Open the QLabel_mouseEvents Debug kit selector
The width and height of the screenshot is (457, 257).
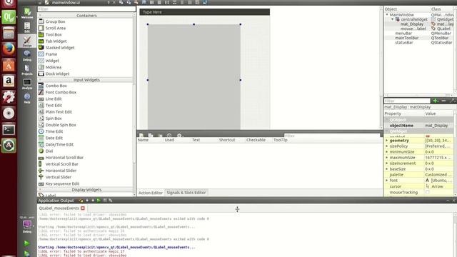[27, 225]
